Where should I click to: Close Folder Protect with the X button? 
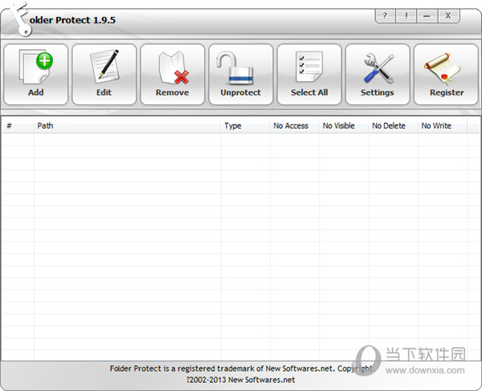pos(448,16)
